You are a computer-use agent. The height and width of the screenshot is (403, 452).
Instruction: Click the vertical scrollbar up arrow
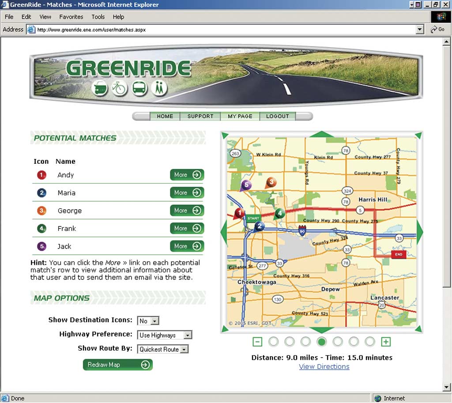tap(446, 41)
